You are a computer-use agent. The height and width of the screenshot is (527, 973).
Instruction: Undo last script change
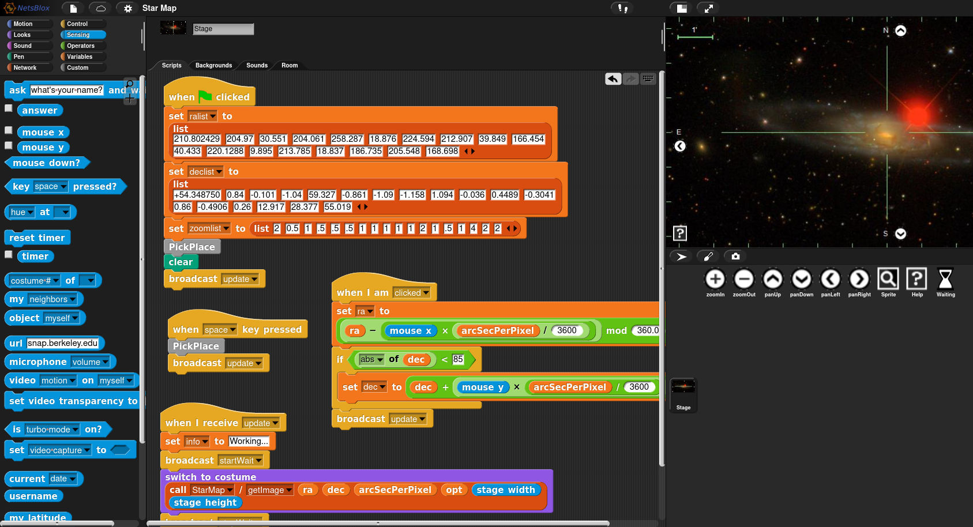pos(613,78)
